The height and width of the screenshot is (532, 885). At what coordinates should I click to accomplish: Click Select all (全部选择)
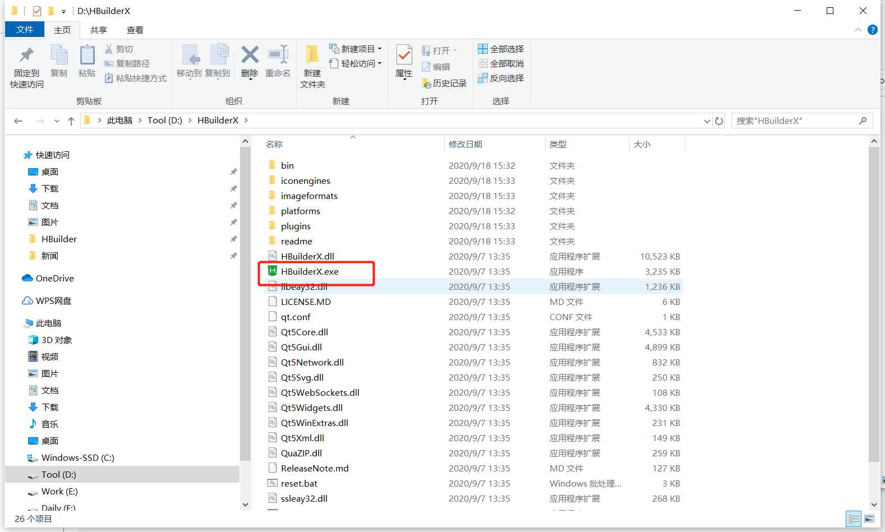click(501, 49)
